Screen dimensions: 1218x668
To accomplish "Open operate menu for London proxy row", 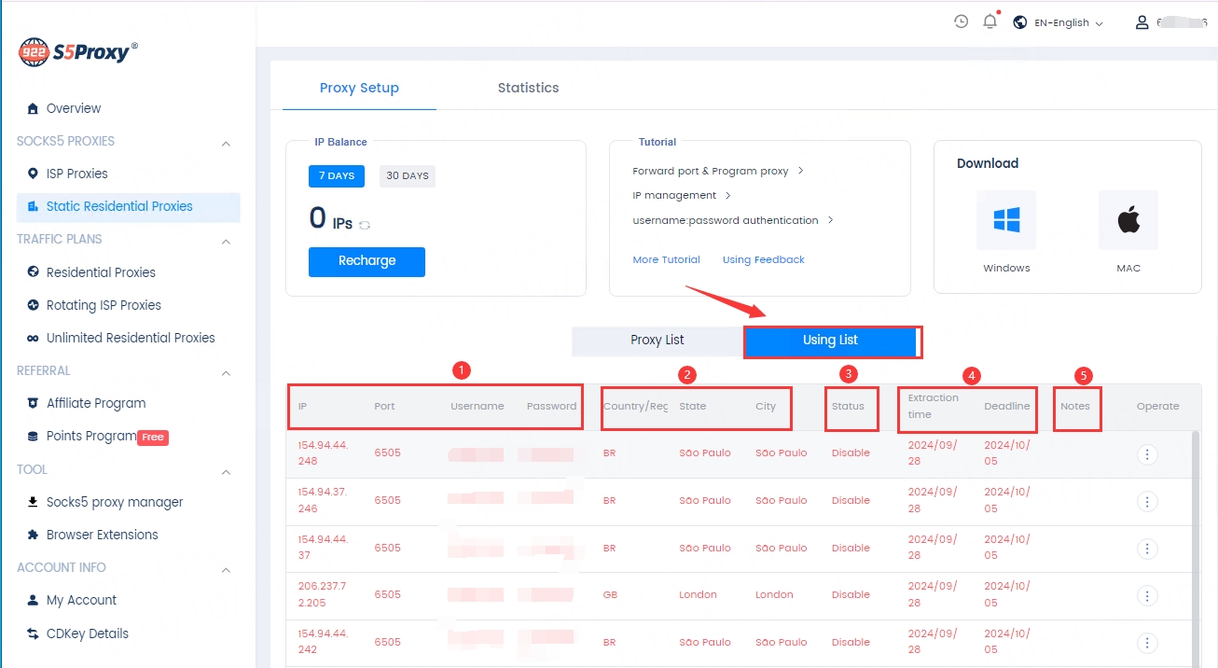I will [1147, 595].
